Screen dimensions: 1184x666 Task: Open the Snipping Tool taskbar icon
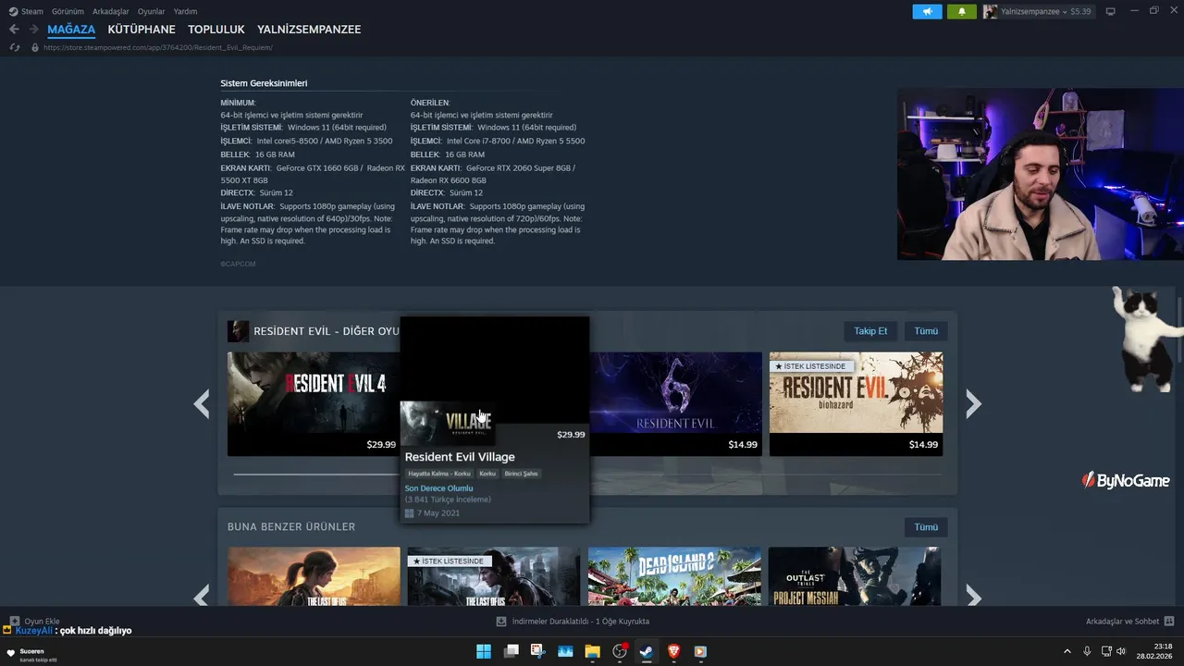[x=537, y=651]
